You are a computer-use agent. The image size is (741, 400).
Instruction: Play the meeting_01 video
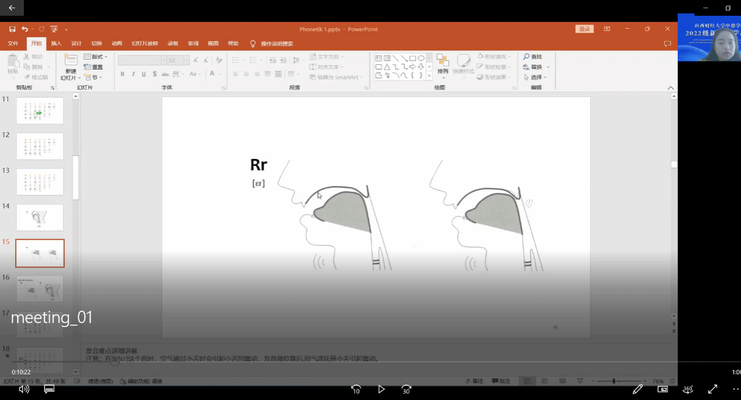(x=381, y=389)
